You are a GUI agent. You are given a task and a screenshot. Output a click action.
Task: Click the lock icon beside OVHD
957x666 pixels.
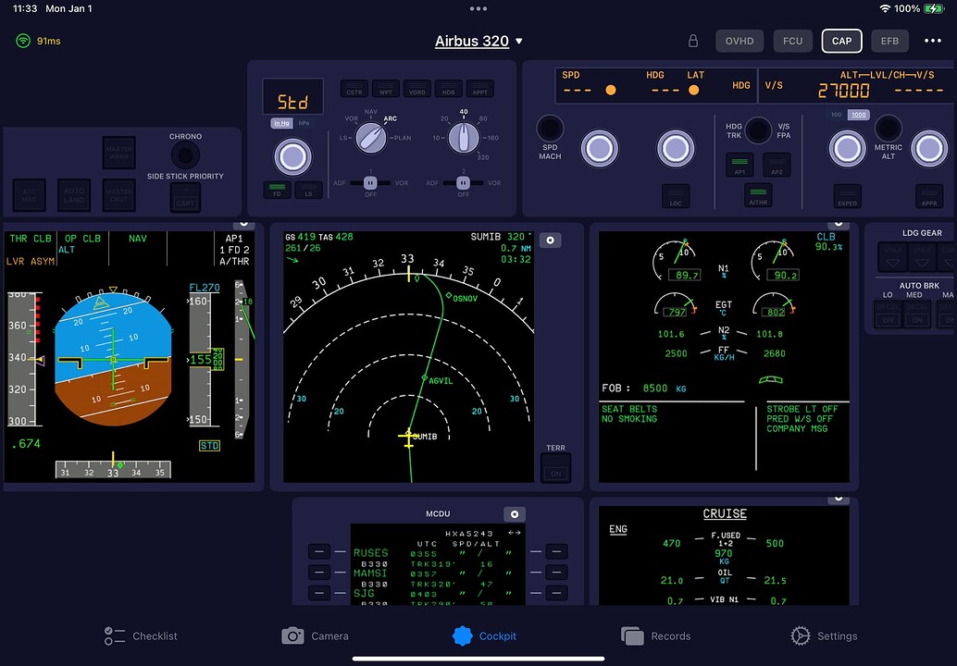point(693,42)
